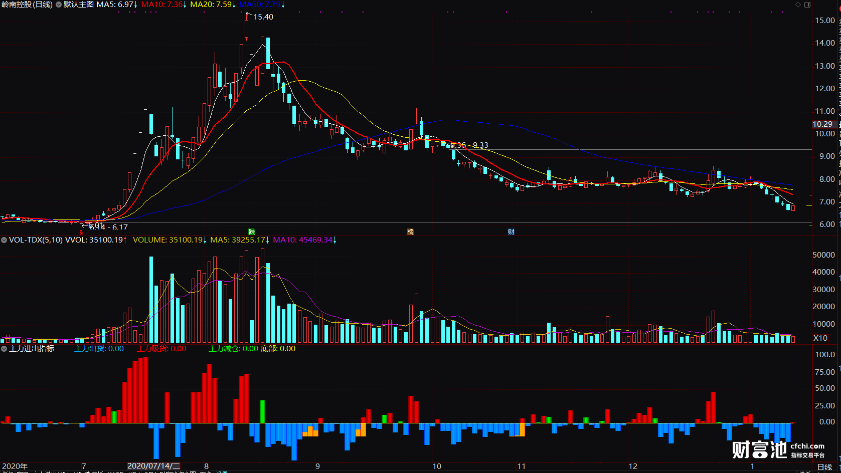Click the 跌 event marker below the chart
This screenshot has height=473, width=841.
(x=252, y=231)
